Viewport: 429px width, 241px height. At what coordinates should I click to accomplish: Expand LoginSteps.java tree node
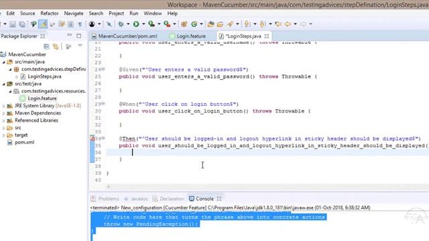(17, 77)
